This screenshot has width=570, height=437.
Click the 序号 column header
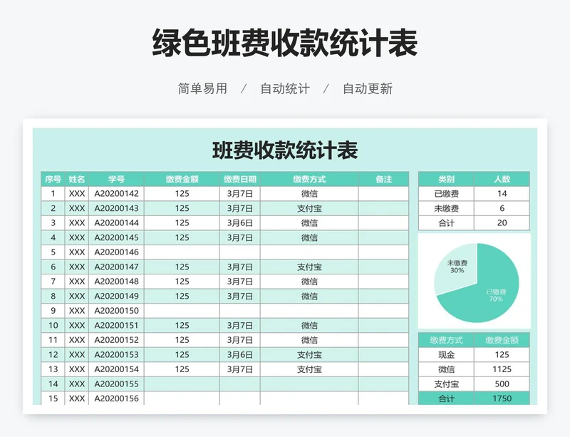point(53,179)
